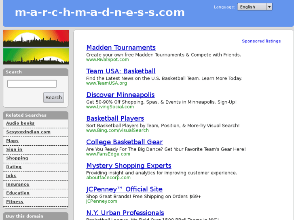Open the Team USA: Basketball listing

121,71
